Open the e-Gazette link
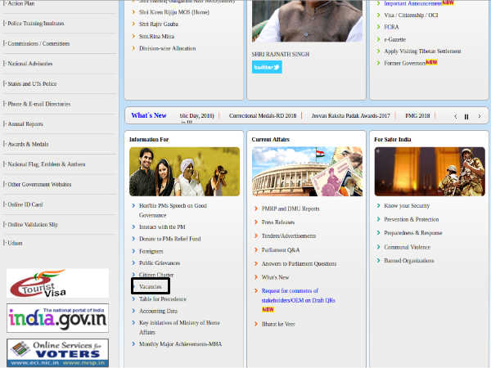 click(x=395, y=39)
